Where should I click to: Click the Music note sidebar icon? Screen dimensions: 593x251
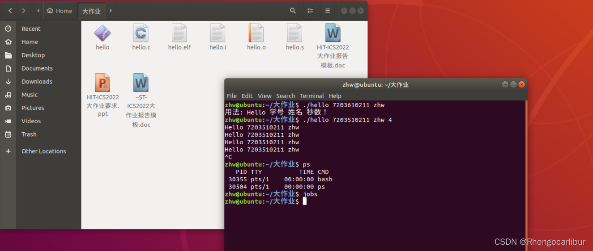(x=8, y=95)
